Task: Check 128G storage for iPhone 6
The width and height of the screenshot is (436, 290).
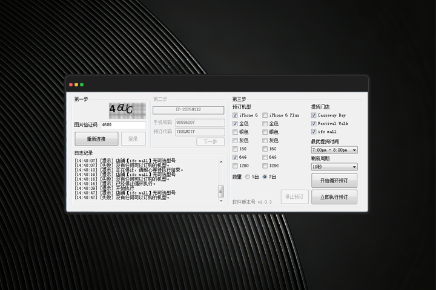Action: [x=235, y=166]
